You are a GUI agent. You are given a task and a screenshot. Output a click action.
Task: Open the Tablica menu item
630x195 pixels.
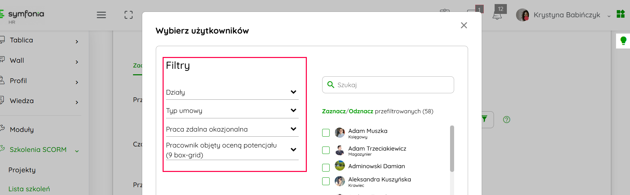(21, 40)
